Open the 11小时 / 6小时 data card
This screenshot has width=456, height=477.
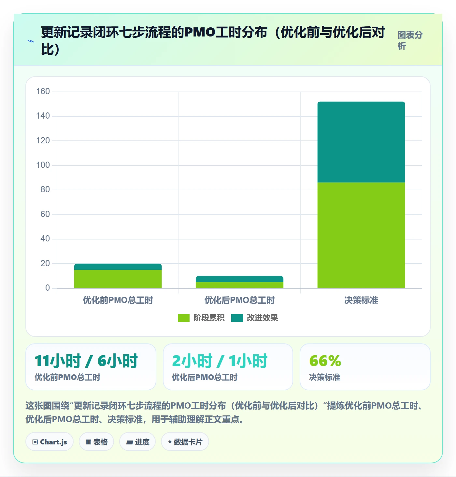pos(91,367)
